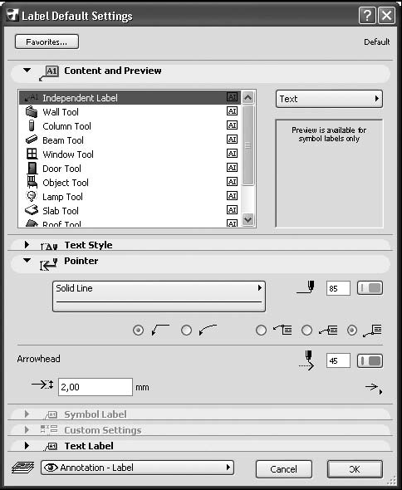Click the label marker beside Door Tool
The image size is (402, 490).
tap(232, 168)
